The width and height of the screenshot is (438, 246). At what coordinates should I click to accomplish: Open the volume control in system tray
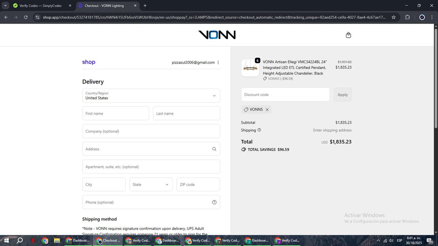click(391, 240)
